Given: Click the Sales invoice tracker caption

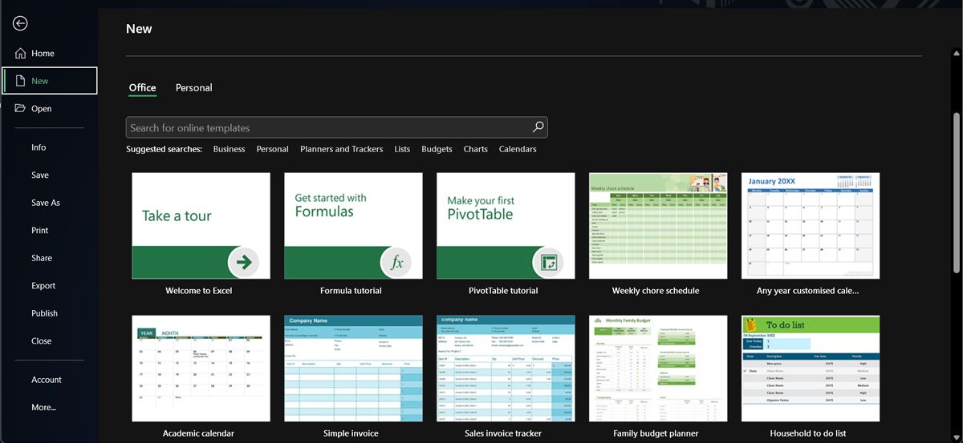Looking at the screenshot, I should (503, 433).
